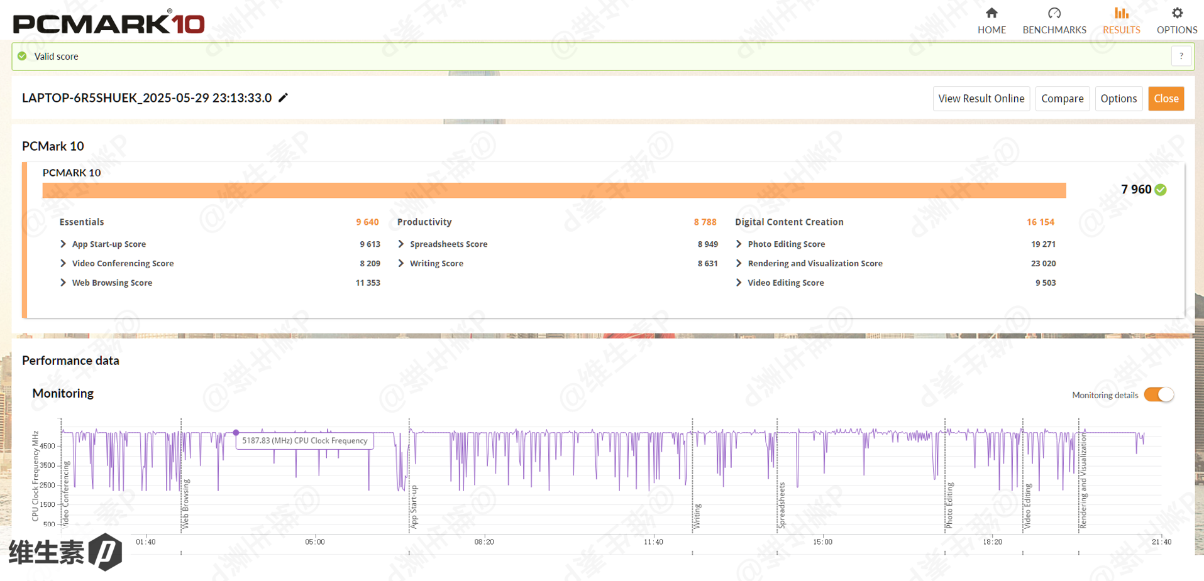The image size is (1204, 581).
Task: Open Options using the gear icon
Action: pyautogui.click(x=1176, y=13)
